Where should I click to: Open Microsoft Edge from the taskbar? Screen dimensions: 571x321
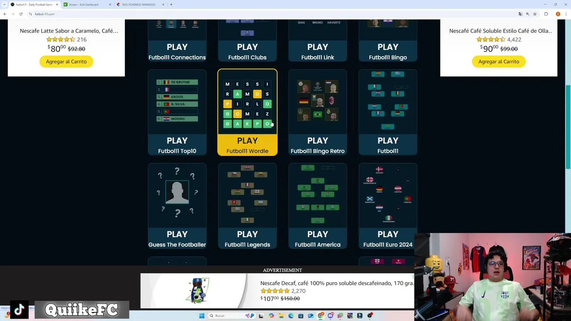291,316
